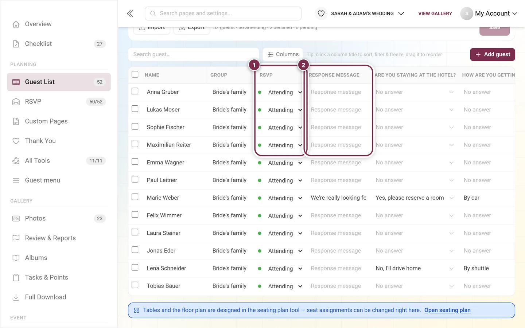
Task: Sort by the NAME column header
Action: pos(152,75)
